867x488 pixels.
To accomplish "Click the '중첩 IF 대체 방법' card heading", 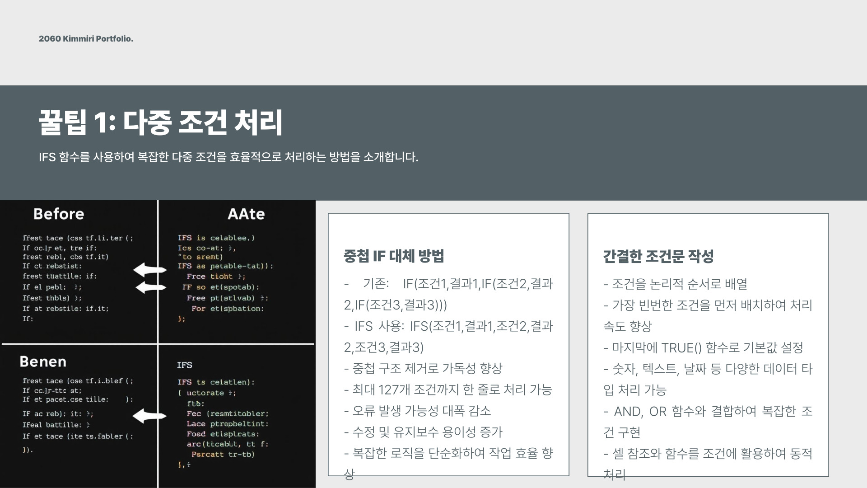I will (x=394, y=256).
